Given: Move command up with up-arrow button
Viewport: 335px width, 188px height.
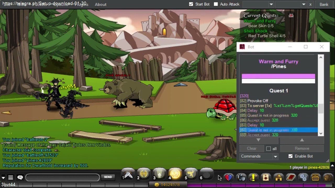Looking at the screenshot, I should point(302,140).
